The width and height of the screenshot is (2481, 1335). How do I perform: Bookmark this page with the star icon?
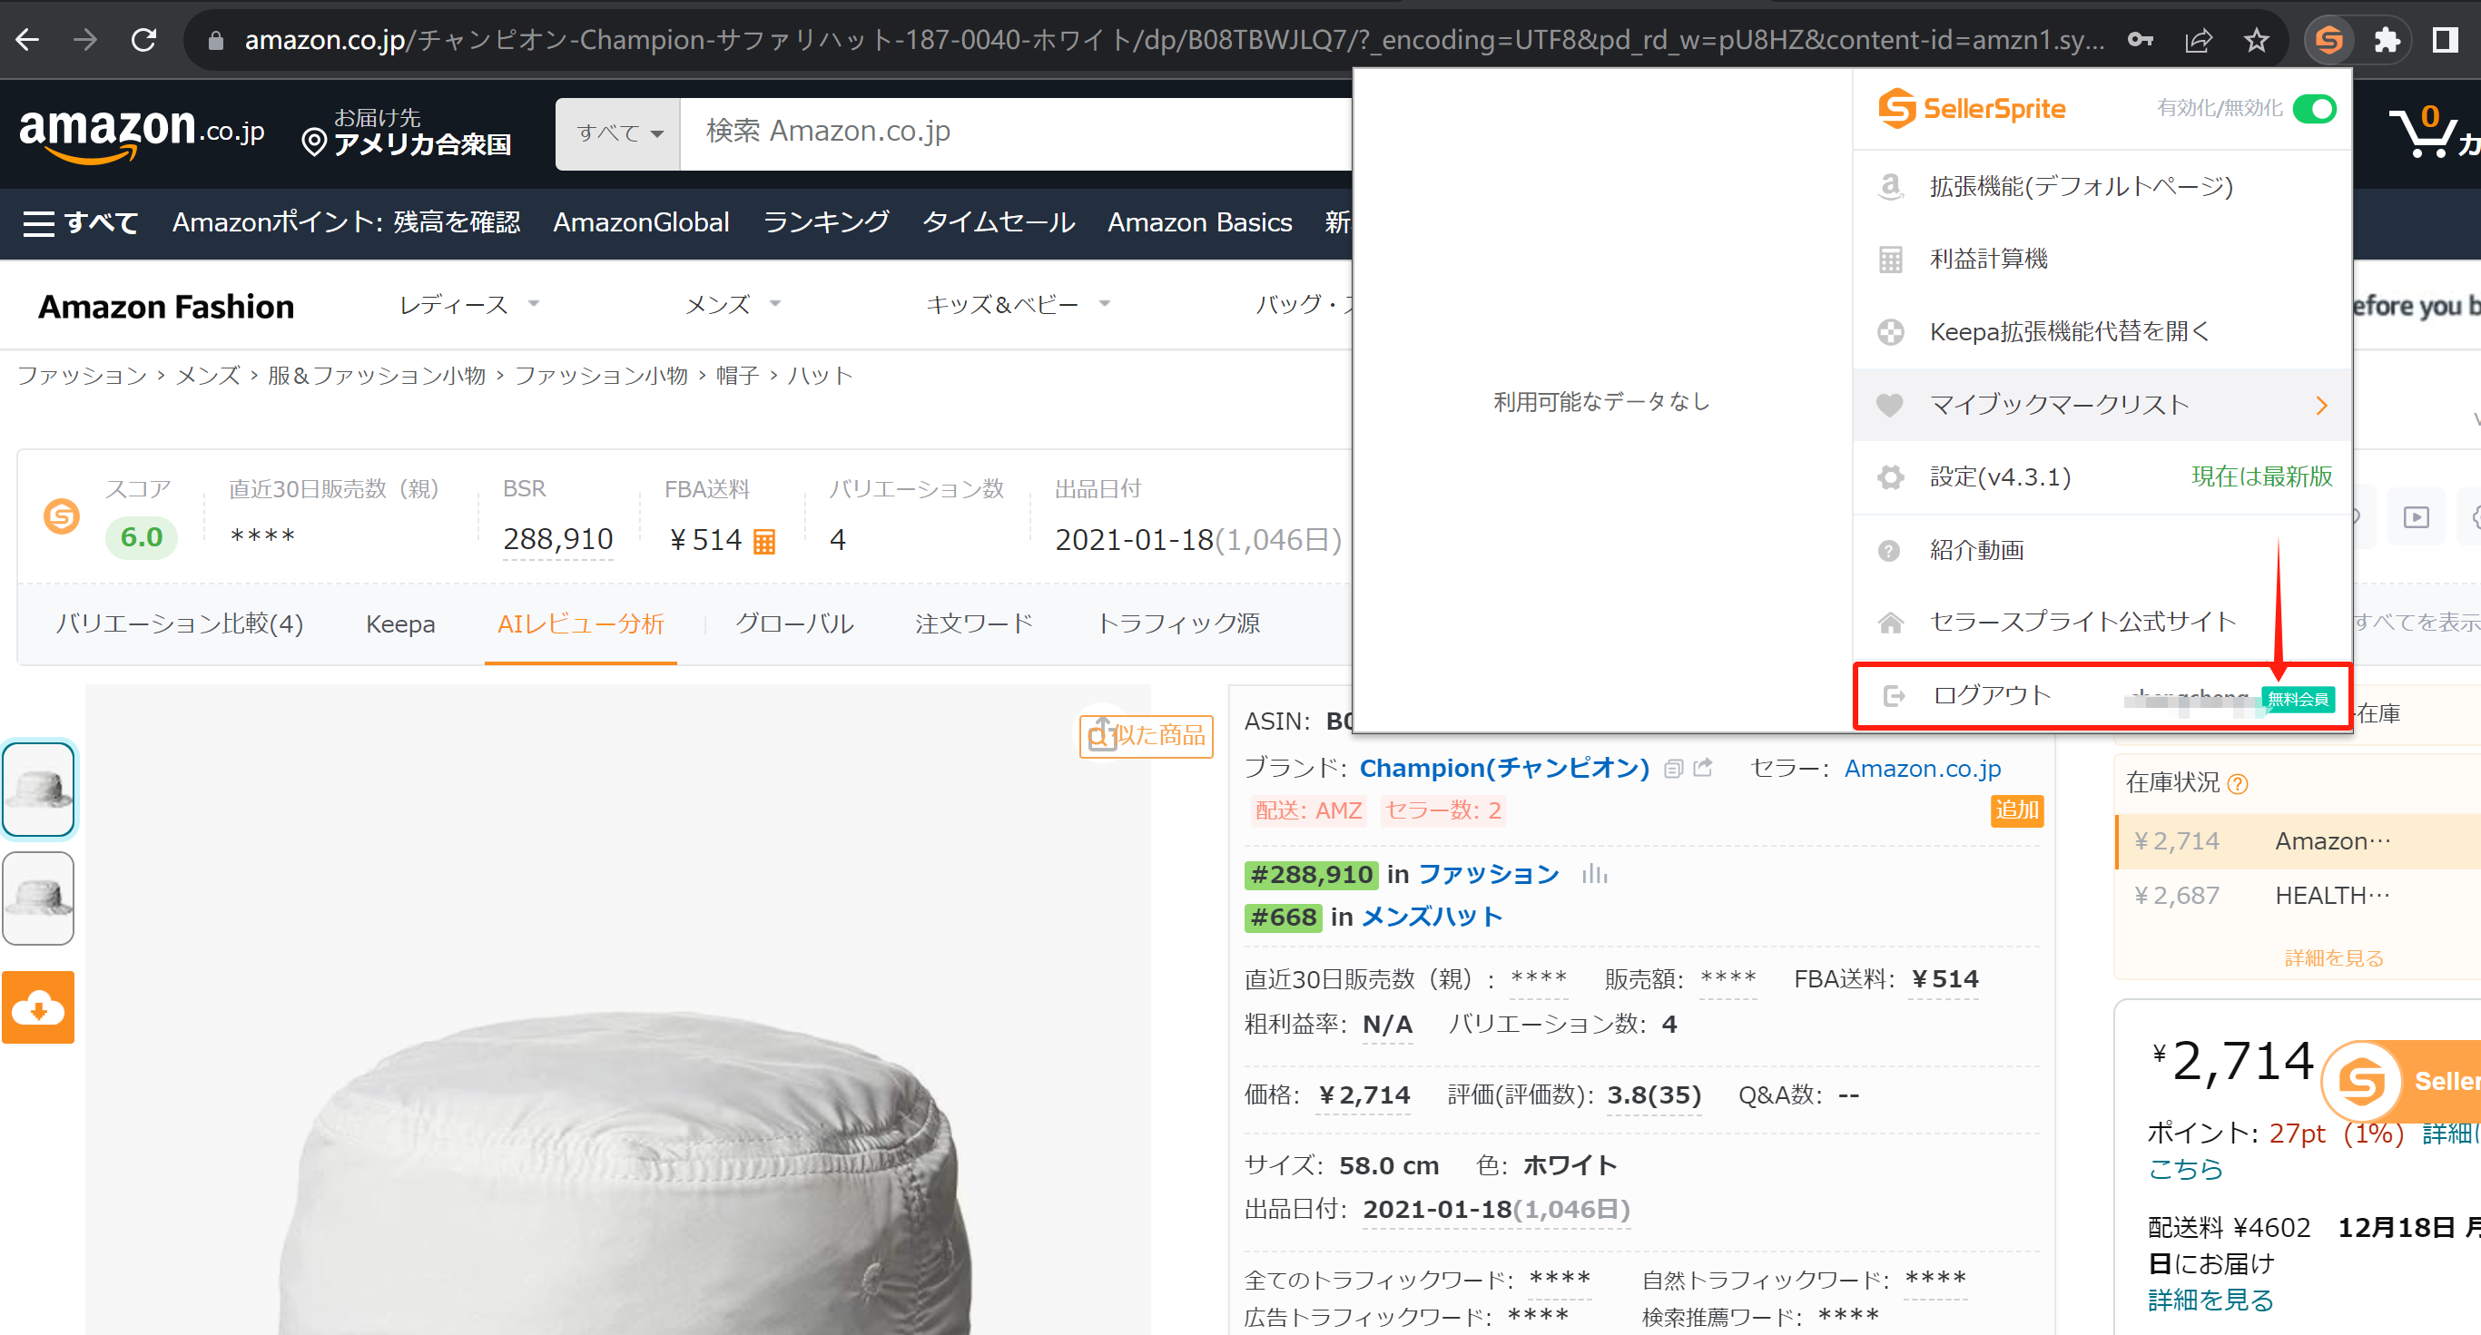[2257, 40]
